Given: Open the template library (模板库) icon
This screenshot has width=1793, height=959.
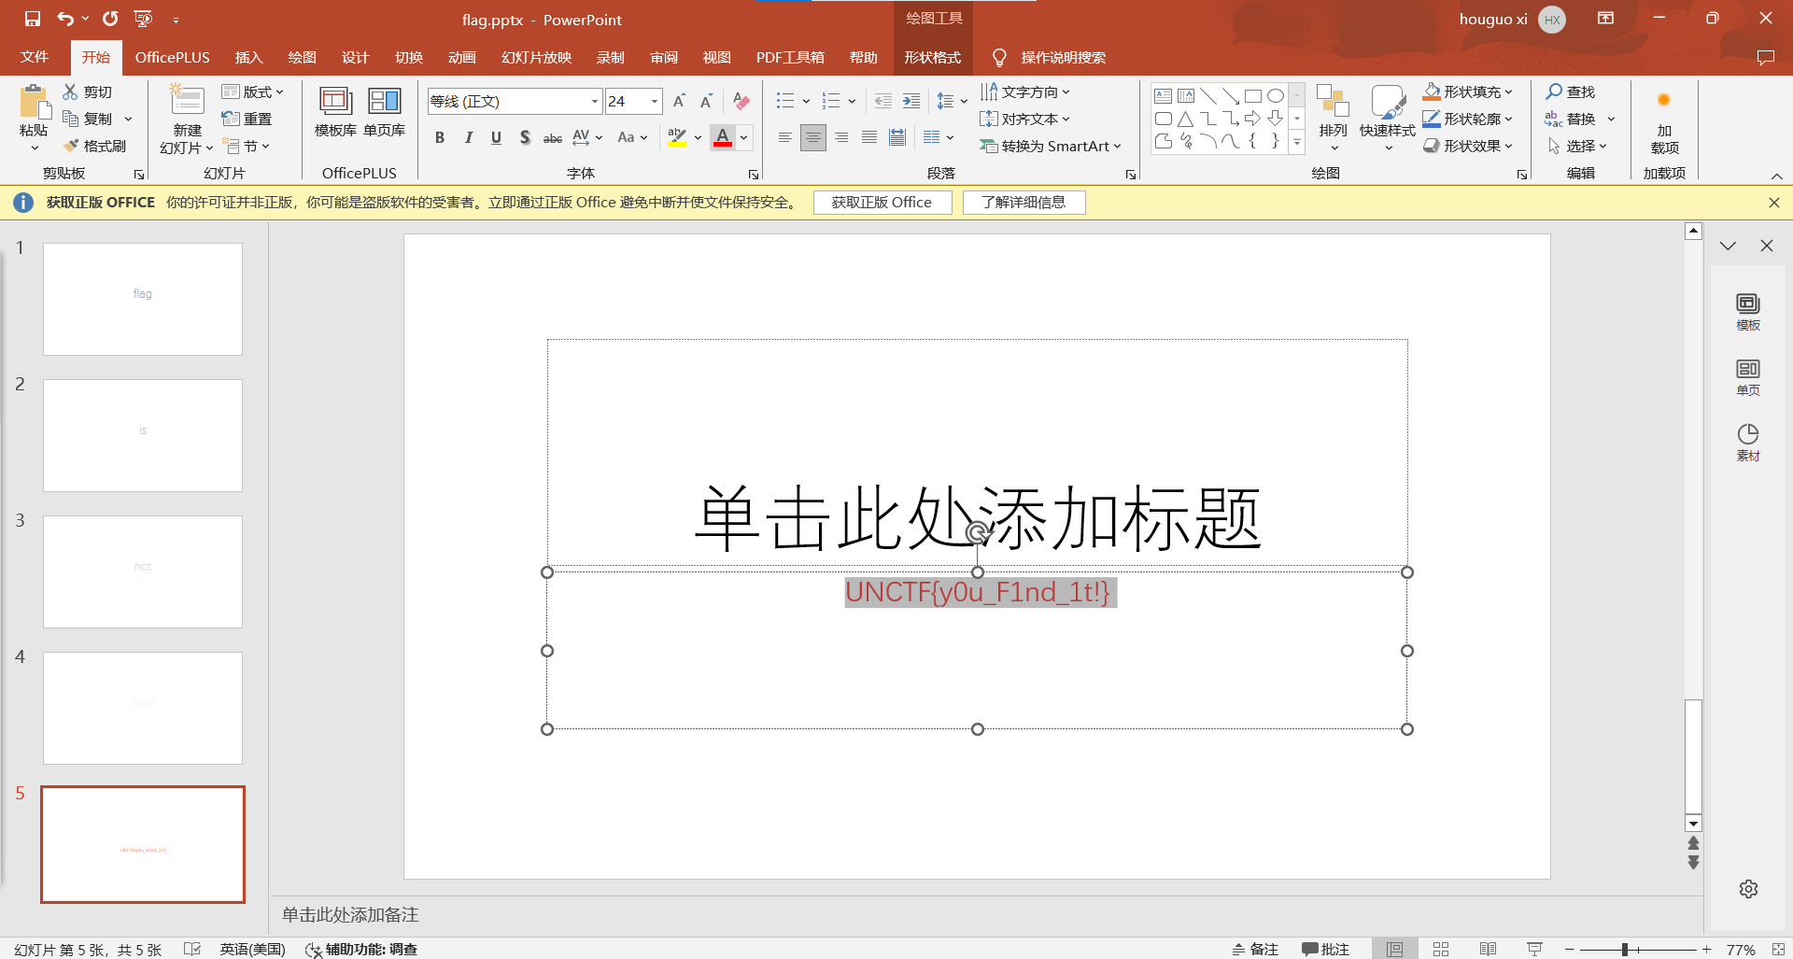Looking at the screenshot, I should click(335, 101).
